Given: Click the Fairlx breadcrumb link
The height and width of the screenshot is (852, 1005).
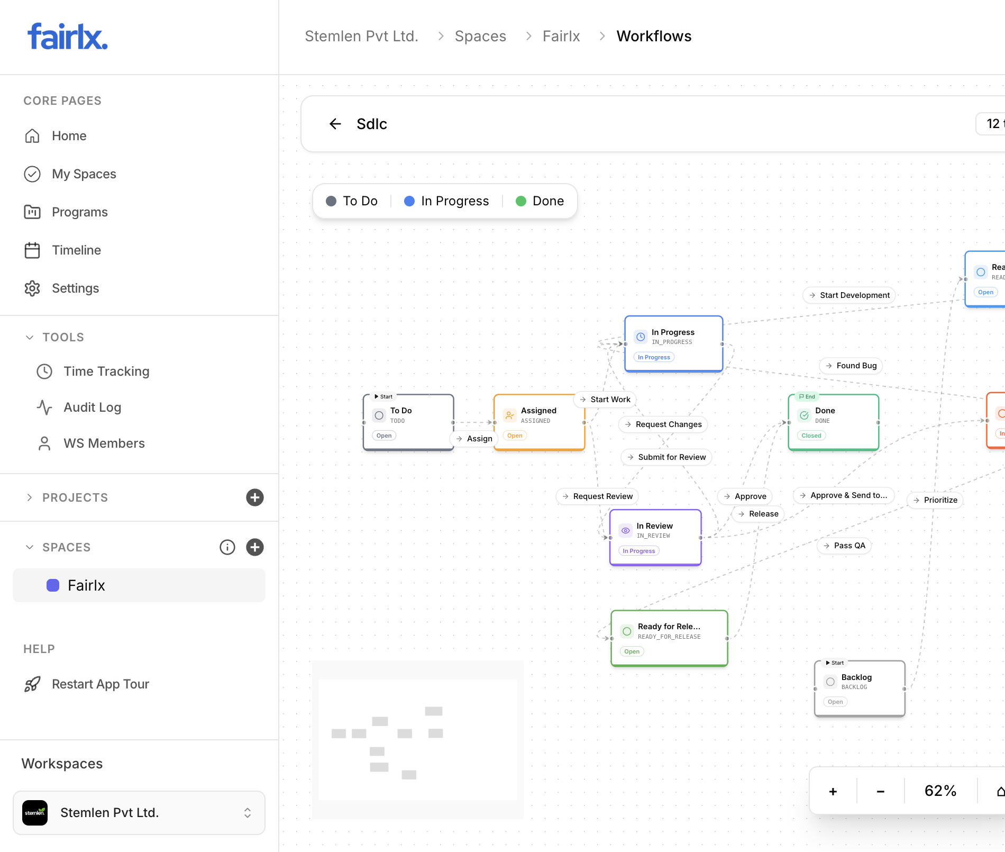Looking at the screenshot, I should point(561,36).
